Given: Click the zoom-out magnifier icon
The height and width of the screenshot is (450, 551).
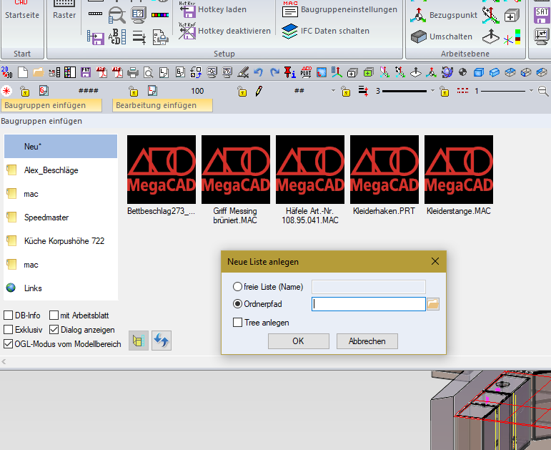Looking at the screenshot, I should click(543, 91).
